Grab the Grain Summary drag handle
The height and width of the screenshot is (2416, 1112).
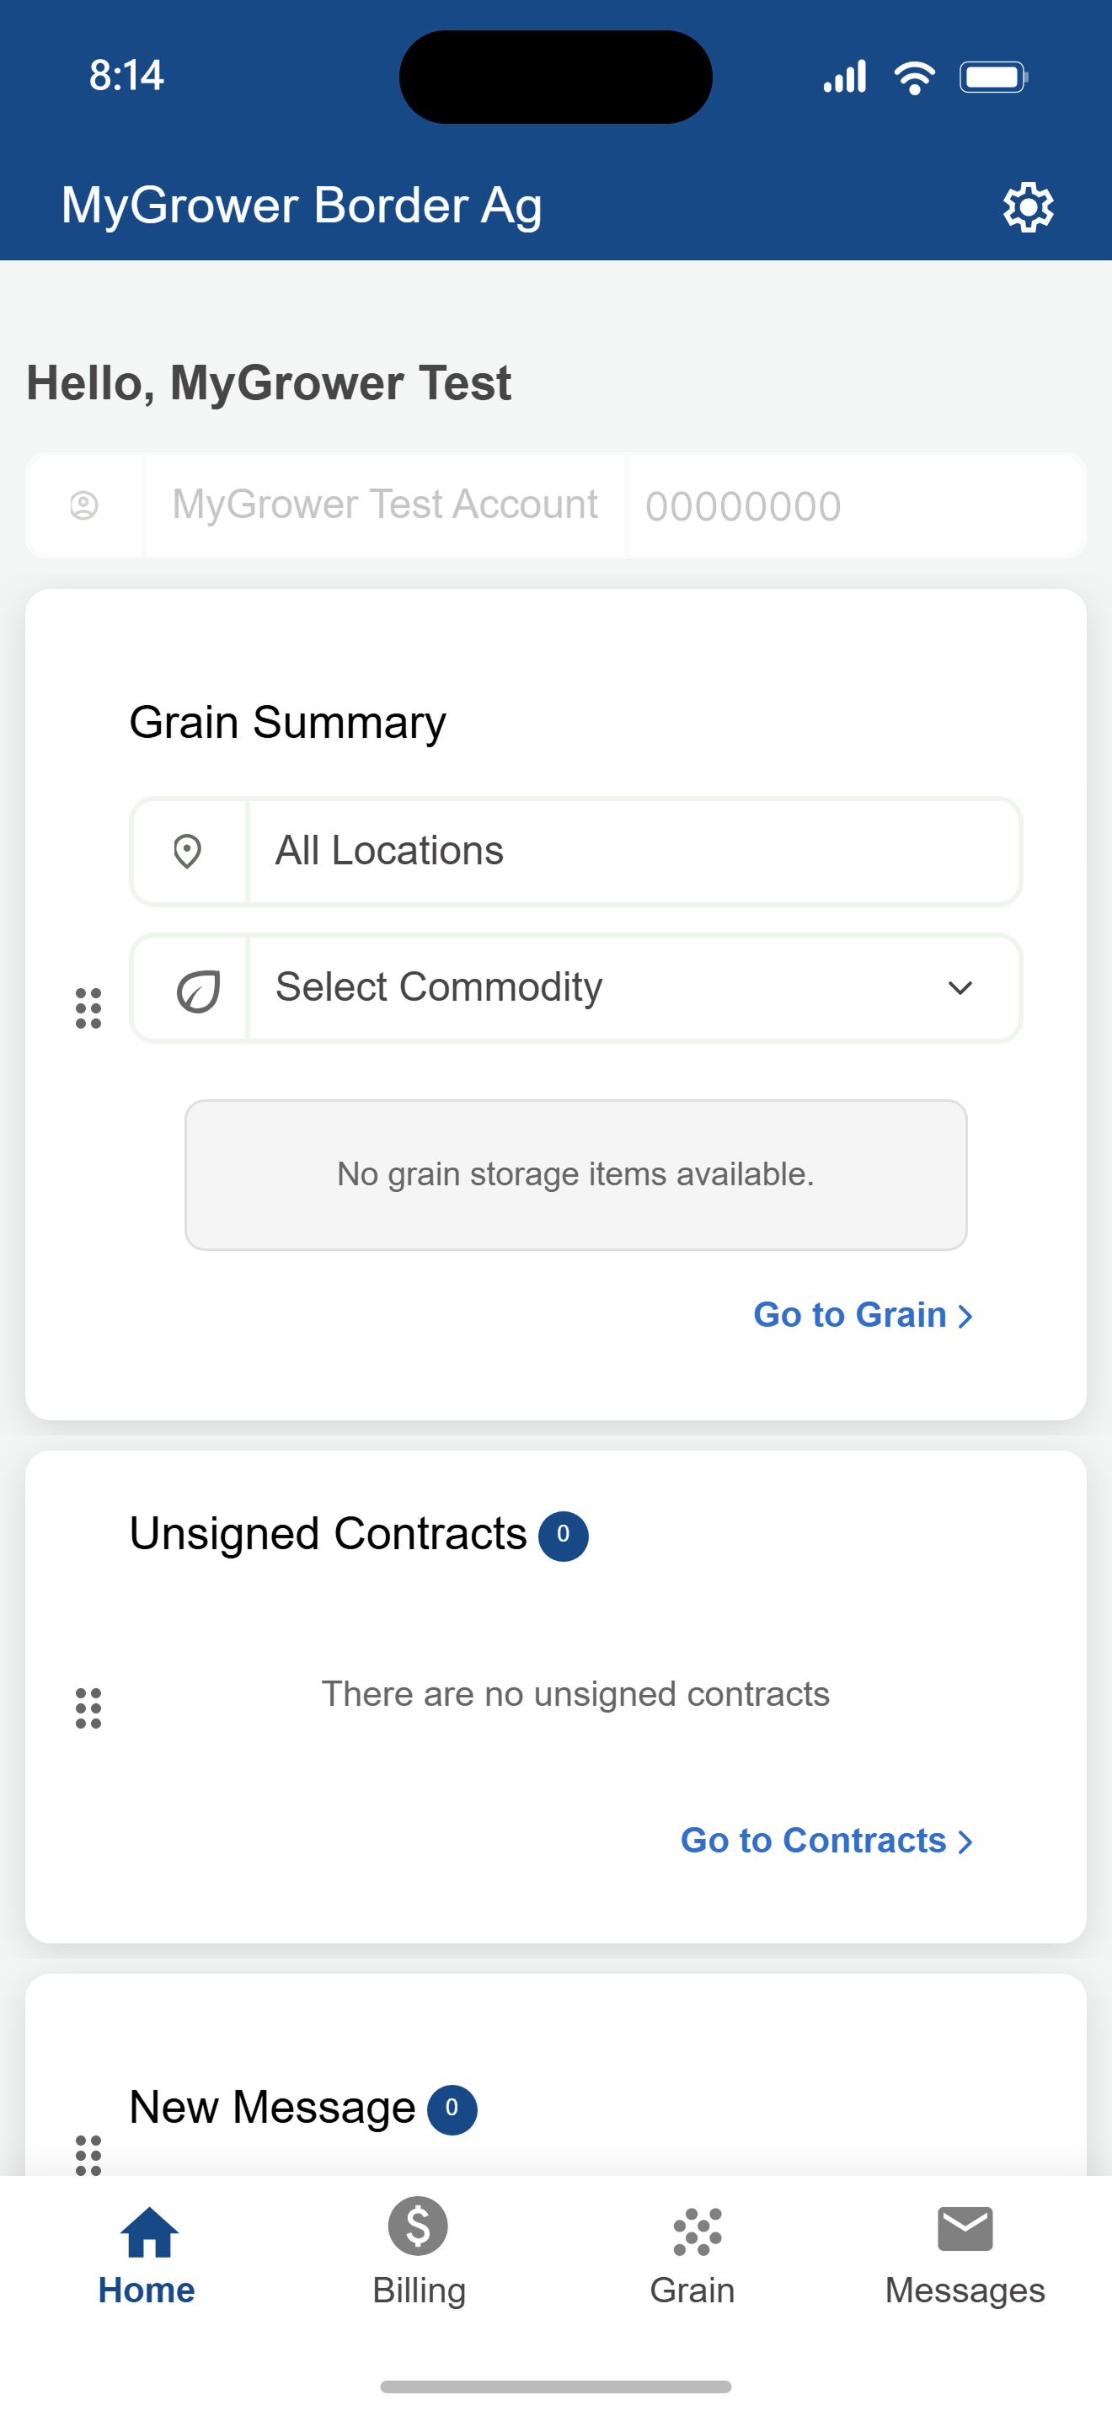point(88,1008)
